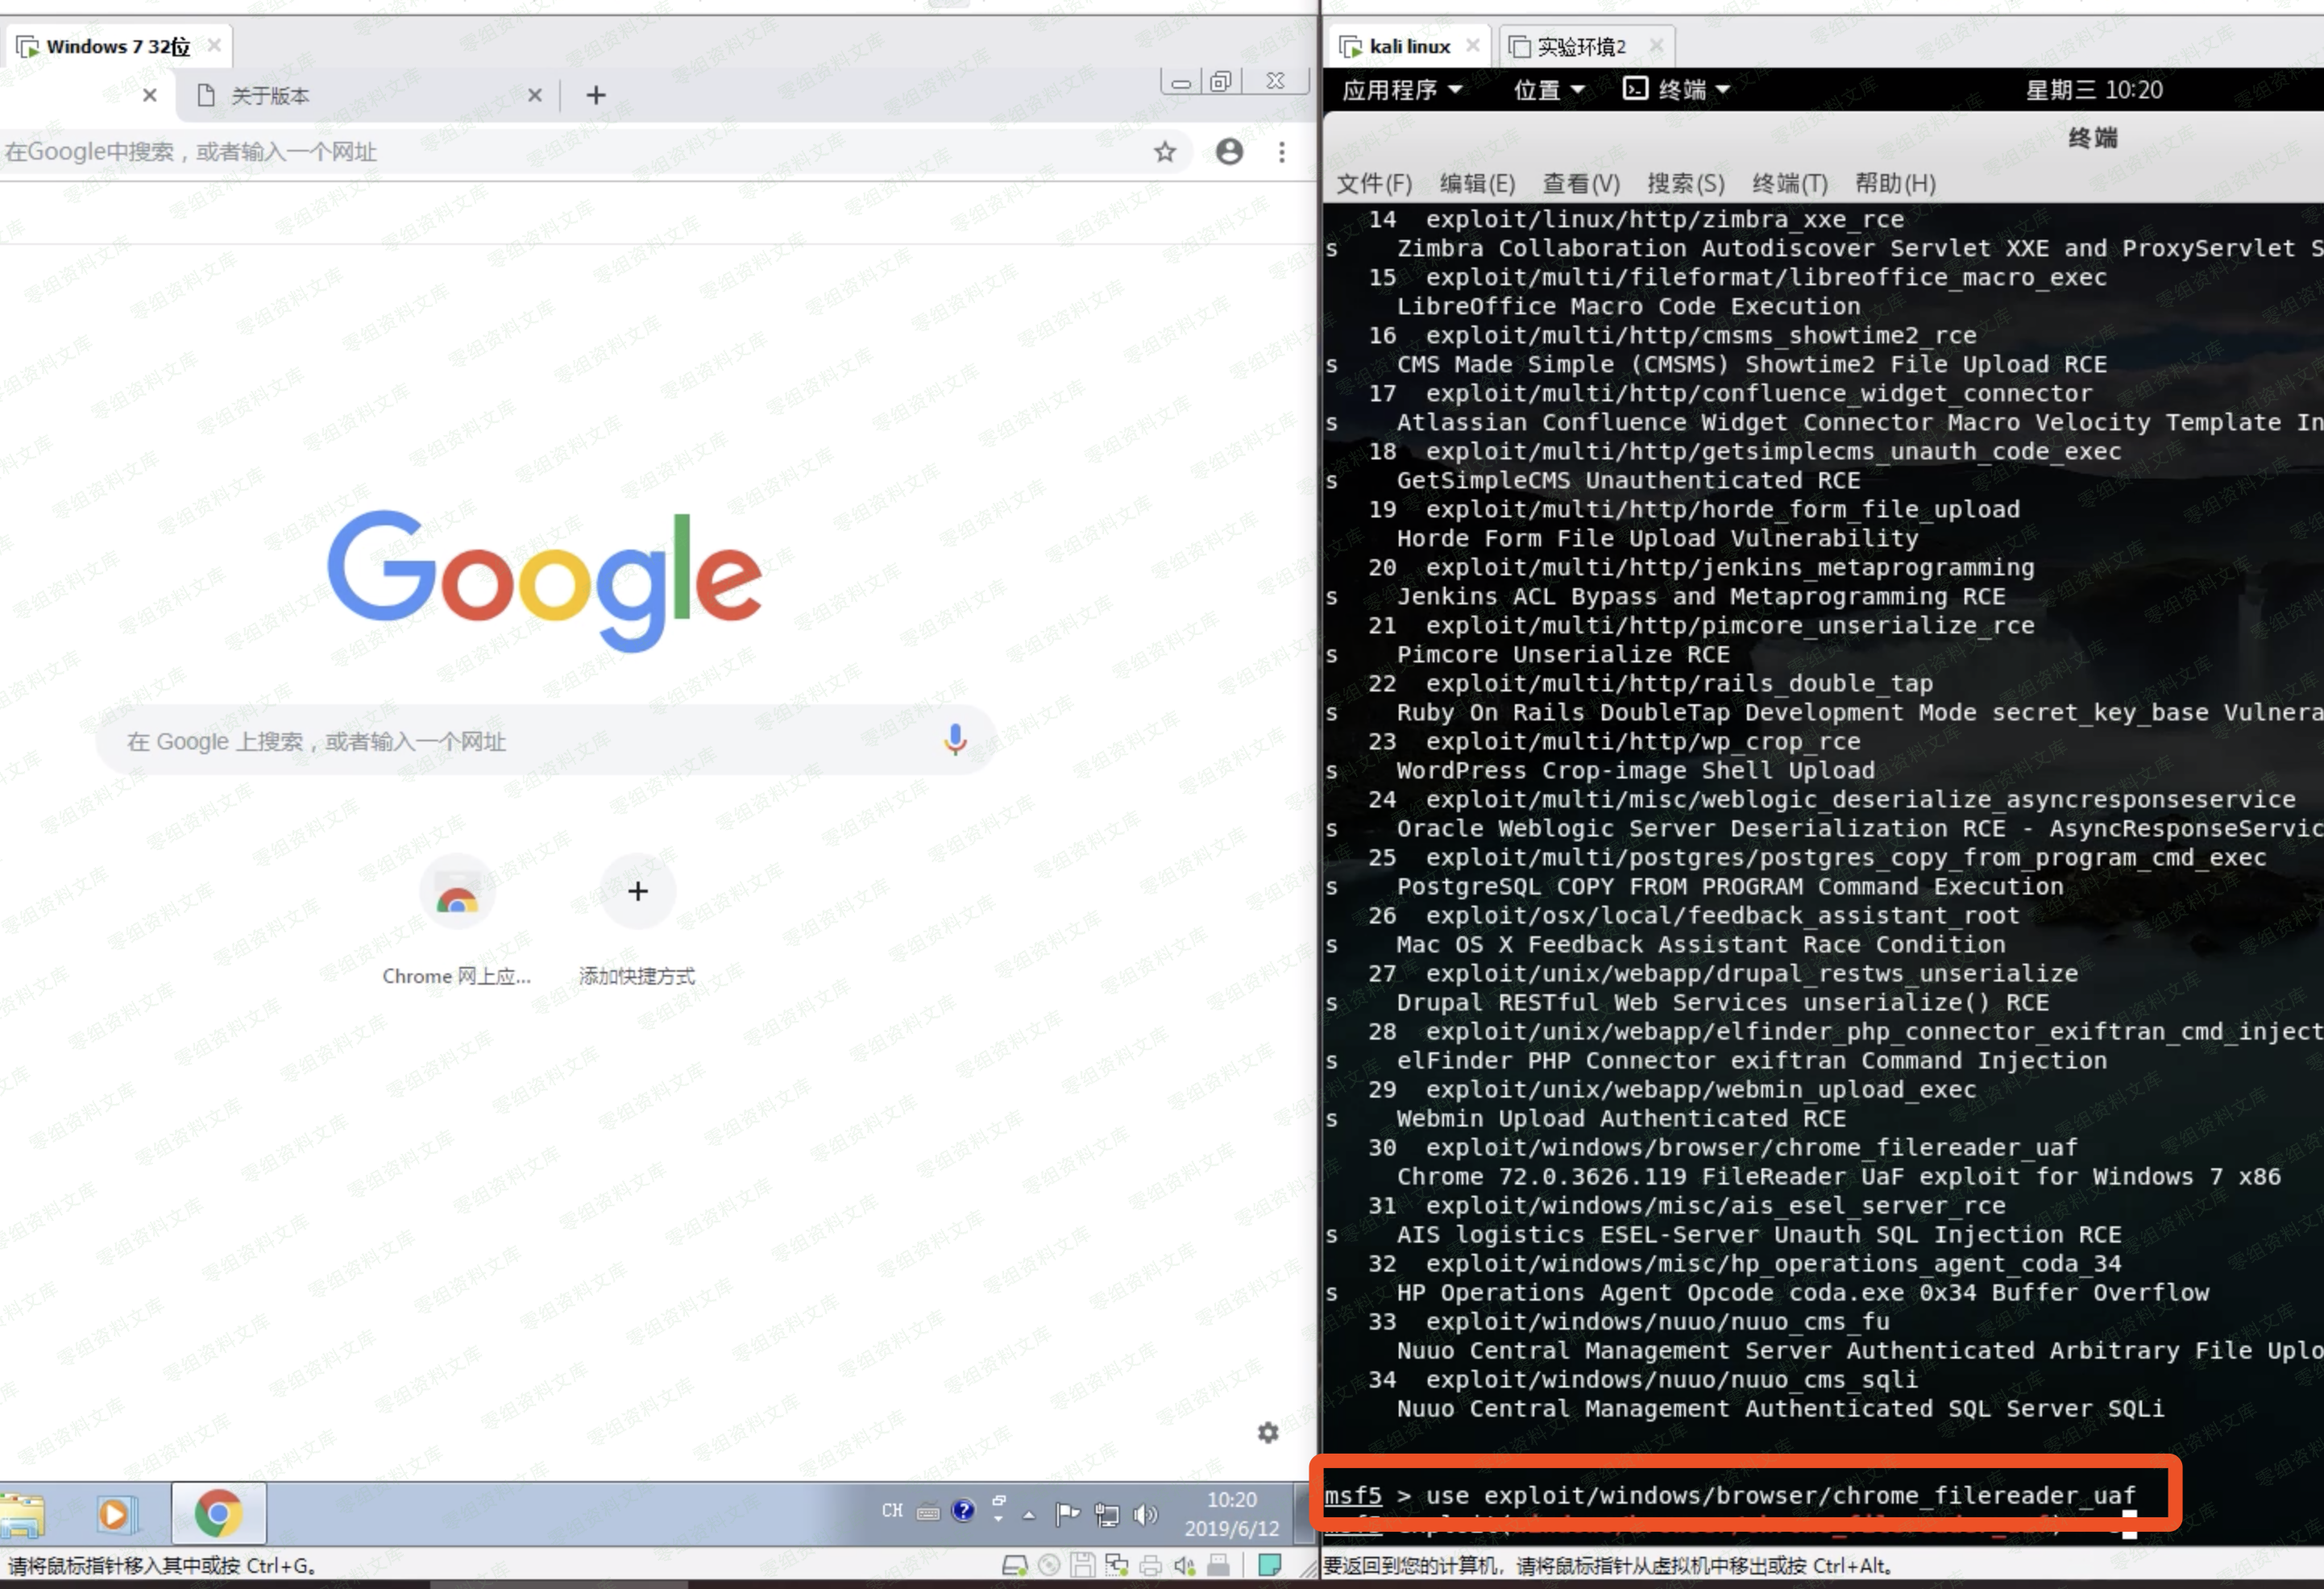Open a new Chrome tab
2324x1589 pixels.
596,95
